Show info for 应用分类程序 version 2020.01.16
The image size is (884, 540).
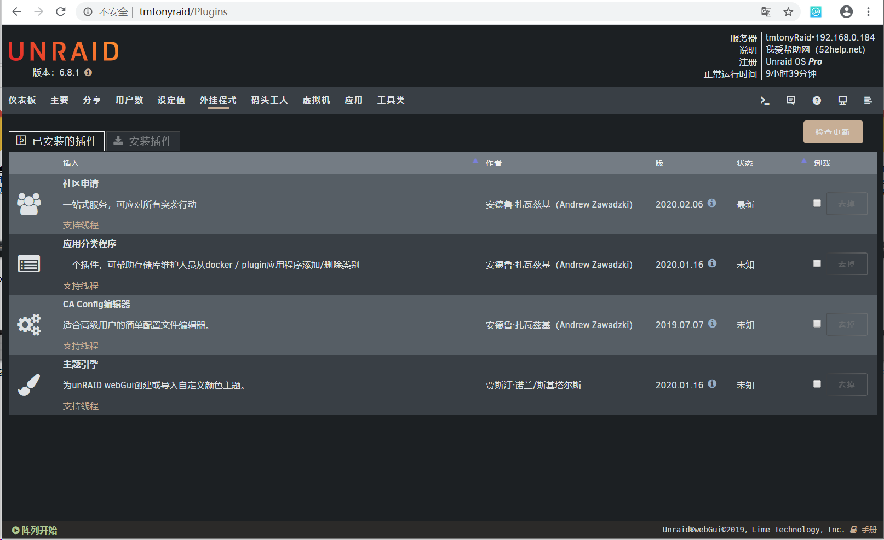click(712, 263)
